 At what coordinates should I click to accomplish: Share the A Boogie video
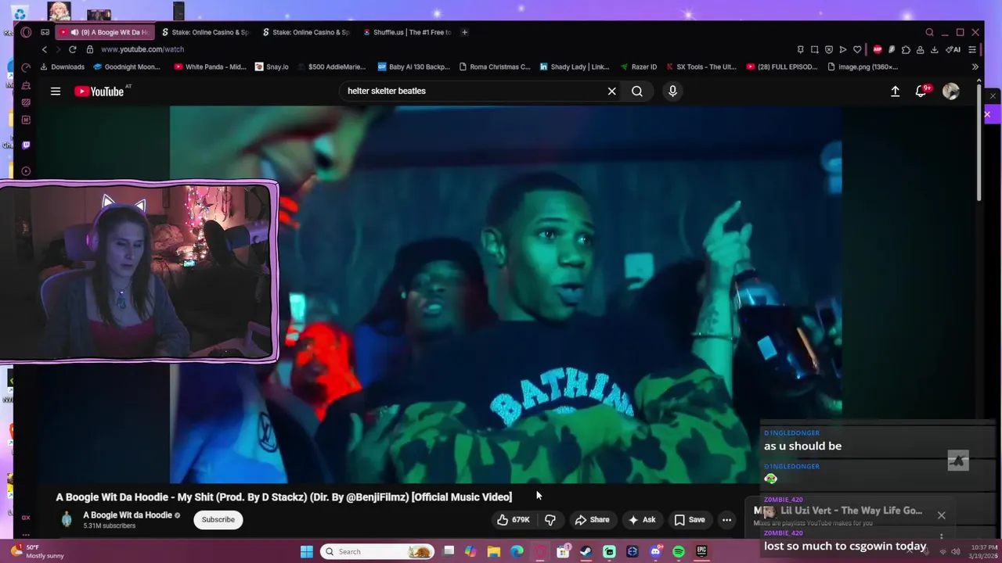click(592, 520)
